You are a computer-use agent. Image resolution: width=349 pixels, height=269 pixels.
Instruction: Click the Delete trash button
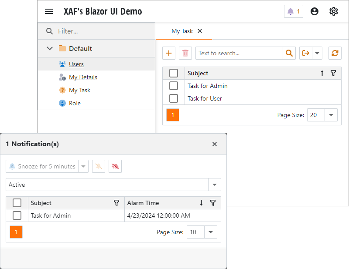(185, 53)
